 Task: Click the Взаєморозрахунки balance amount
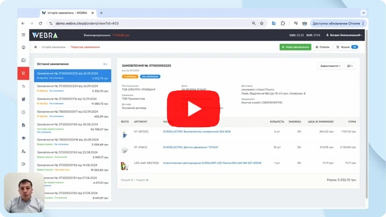click(x=121, y=35)
